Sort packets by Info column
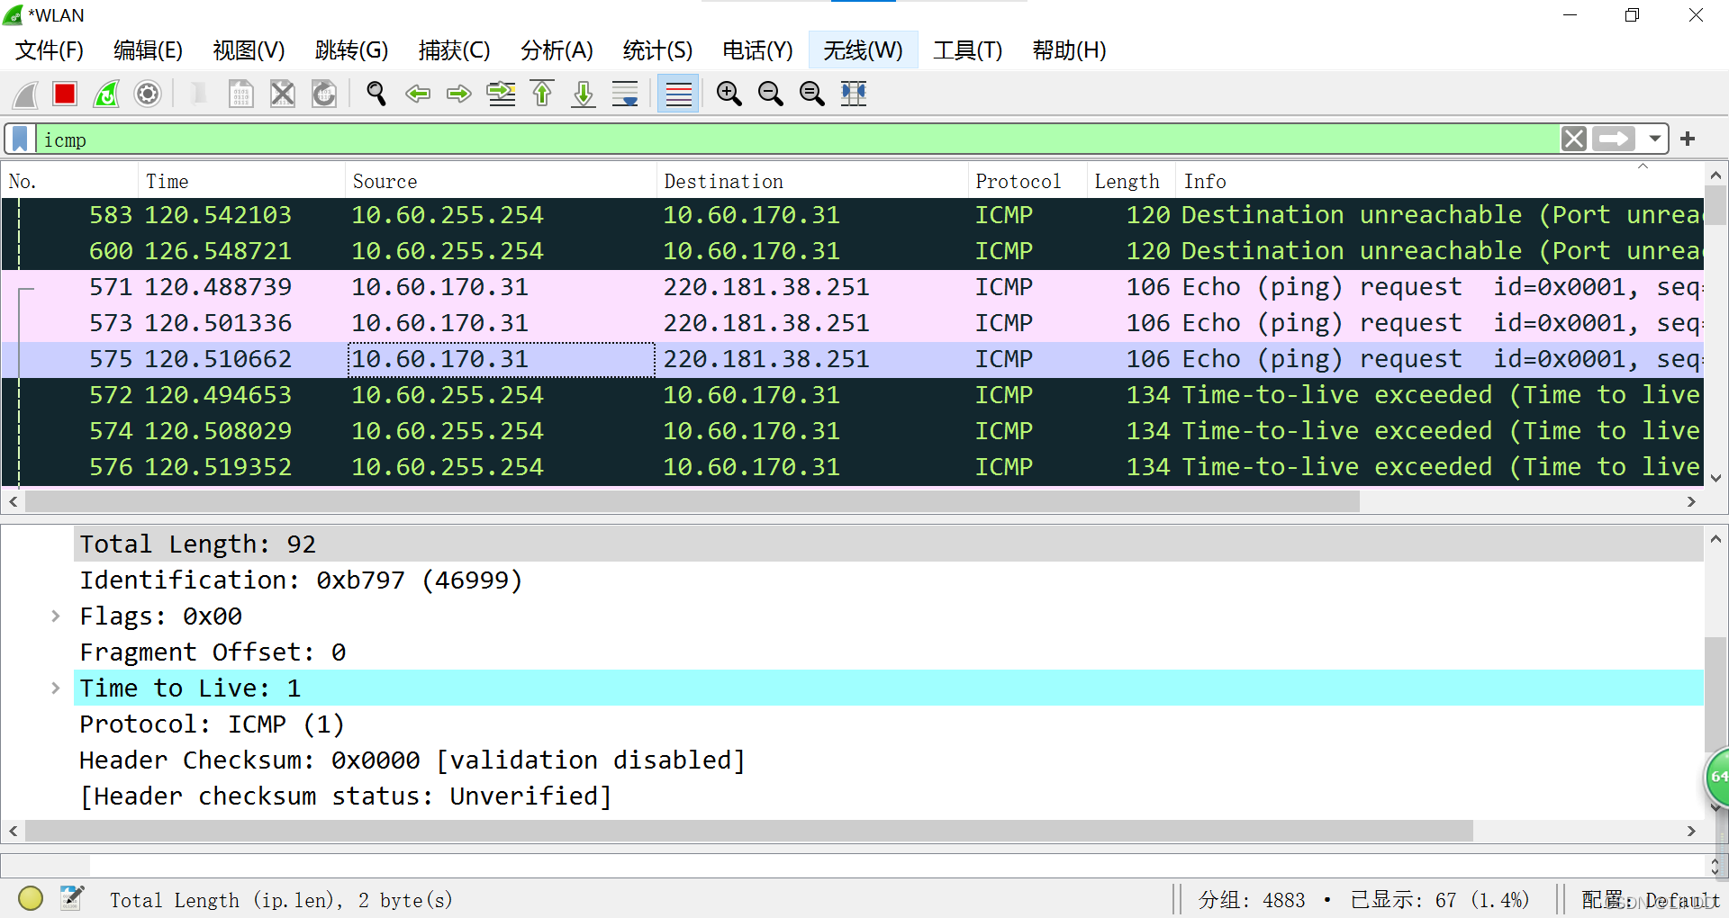The image size is (1729, 918). [x=1439, y=182]
